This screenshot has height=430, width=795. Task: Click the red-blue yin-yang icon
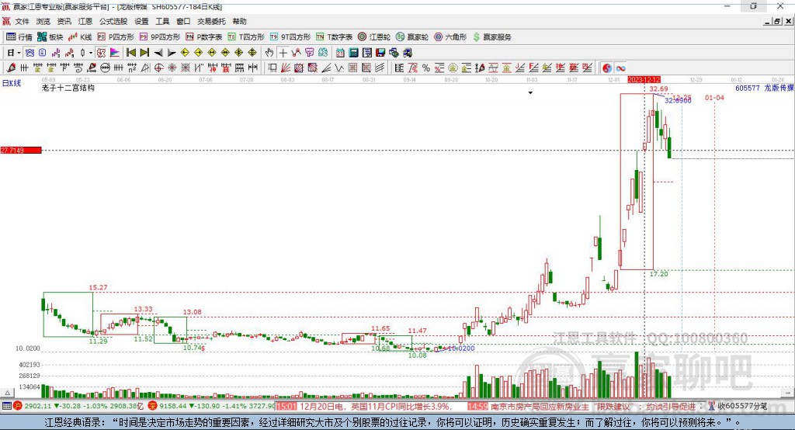pos(607,68)
